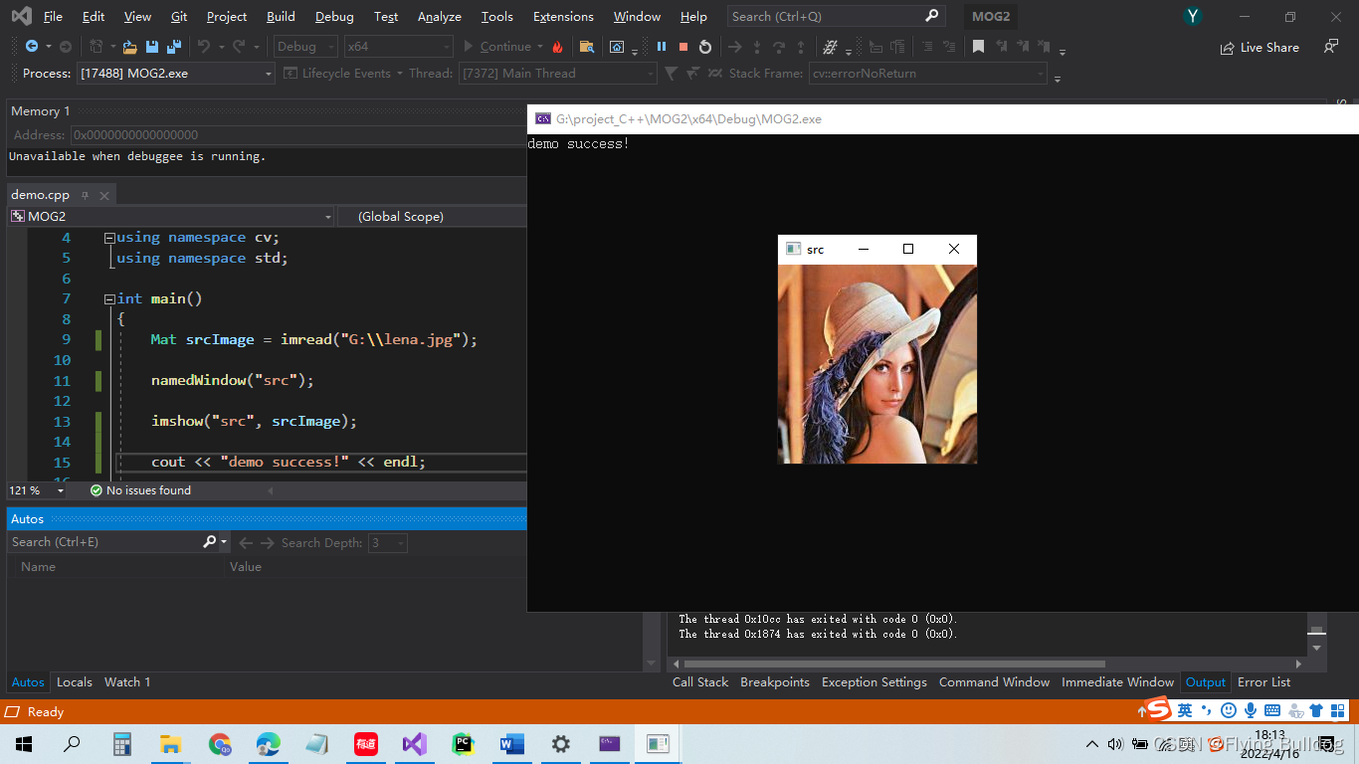
Task: Close the demo.cpp editor tab
Action: click(x=103, y=195)
